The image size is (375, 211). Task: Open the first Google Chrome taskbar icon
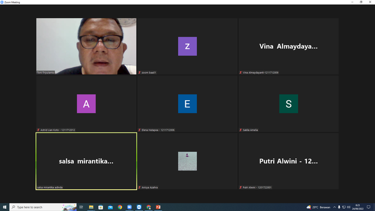pyautogui.click(x=120, y=207)
